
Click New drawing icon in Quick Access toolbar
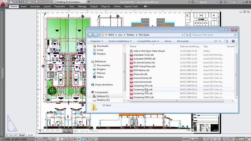tap(11, 2)
